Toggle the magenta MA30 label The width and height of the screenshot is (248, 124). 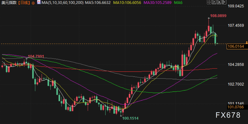click(158, 3)
